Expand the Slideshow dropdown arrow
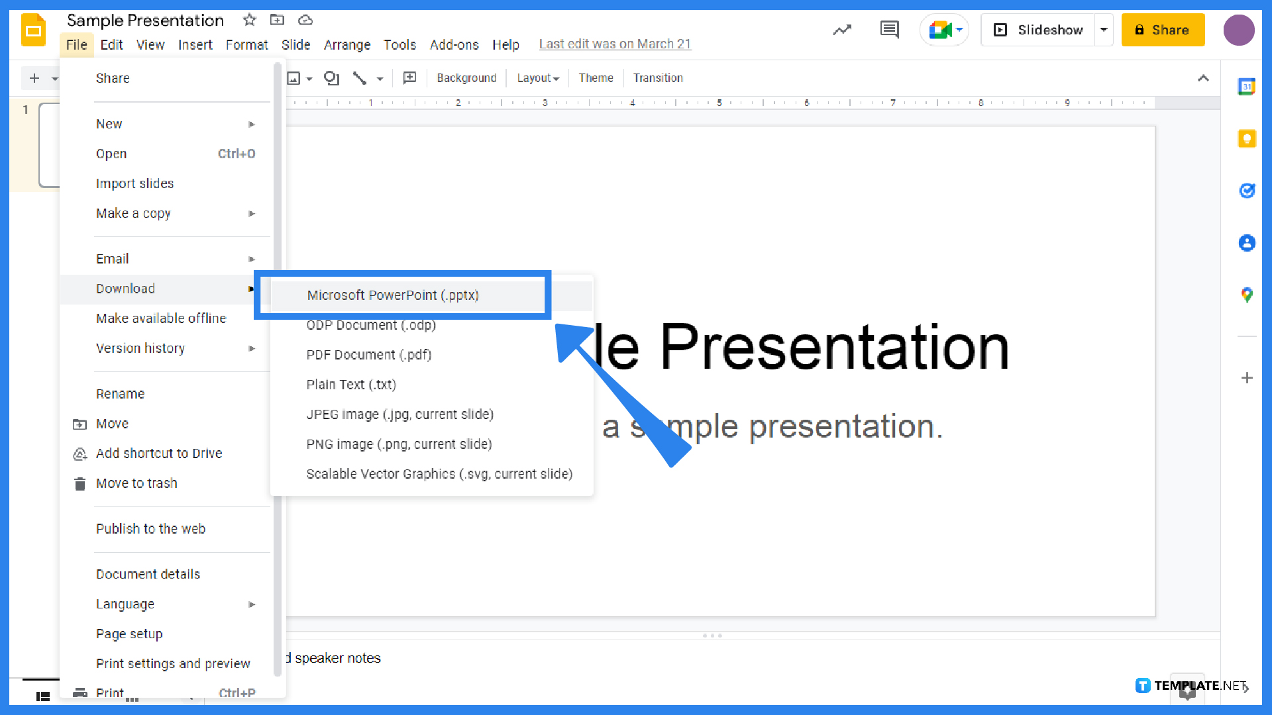Image resolution: width=1272 pixels, height=715 pixels. click(1102, 30)
